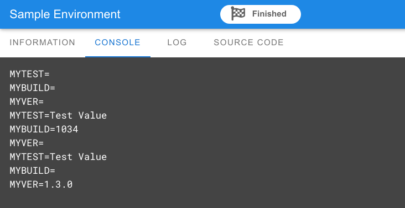The image size is (405, 208).
Task: Click the last empty MYBUILD= line
Action: point(33,170)
